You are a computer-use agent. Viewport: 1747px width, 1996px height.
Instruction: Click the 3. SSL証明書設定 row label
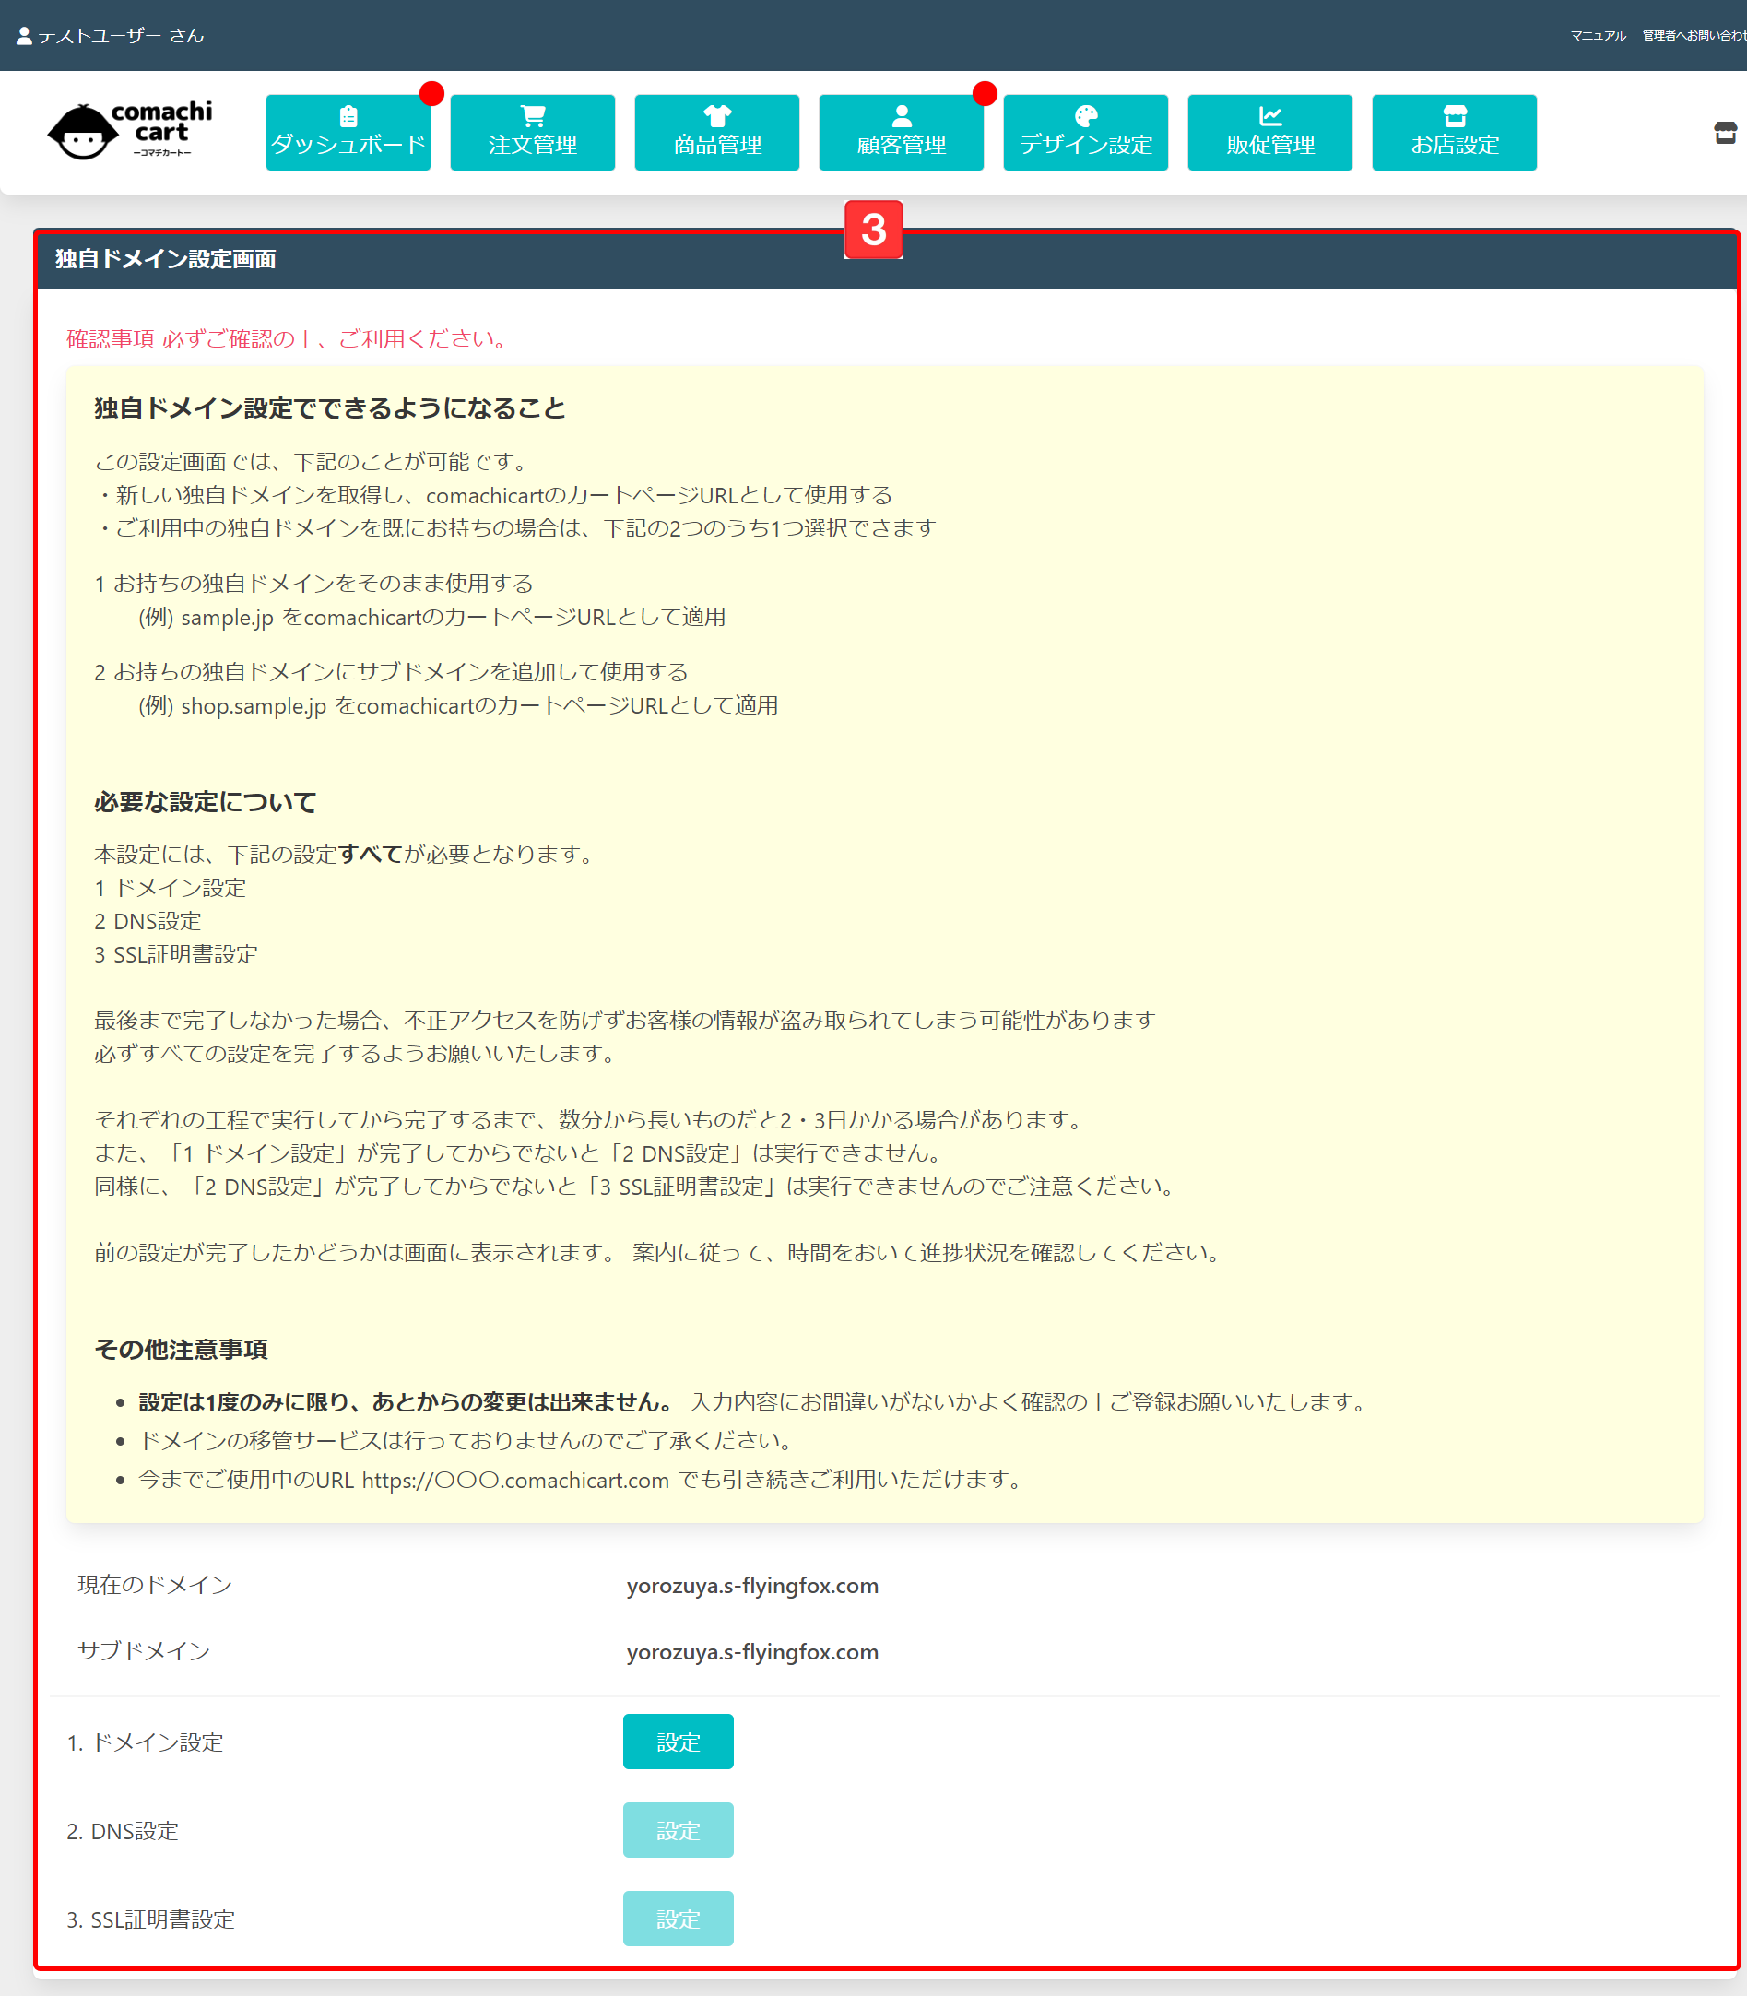pyautogui.click(x=151, y=1920)
